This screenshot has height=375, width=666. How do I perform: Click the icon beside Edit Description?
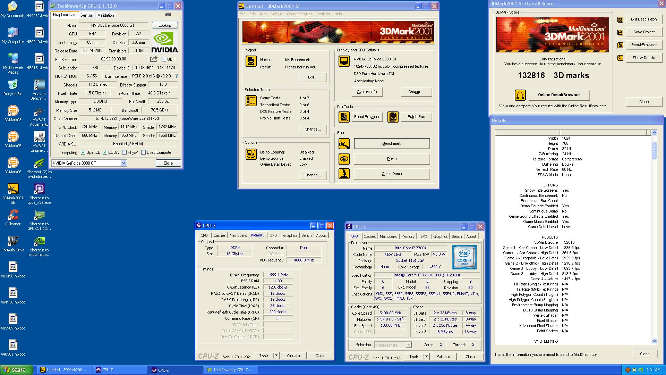[620, 20]
